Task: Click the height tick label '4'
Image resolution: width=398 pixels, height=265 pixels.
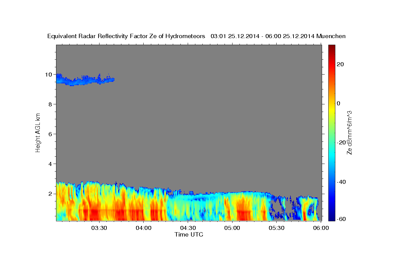Action: (x=50, y=164)
